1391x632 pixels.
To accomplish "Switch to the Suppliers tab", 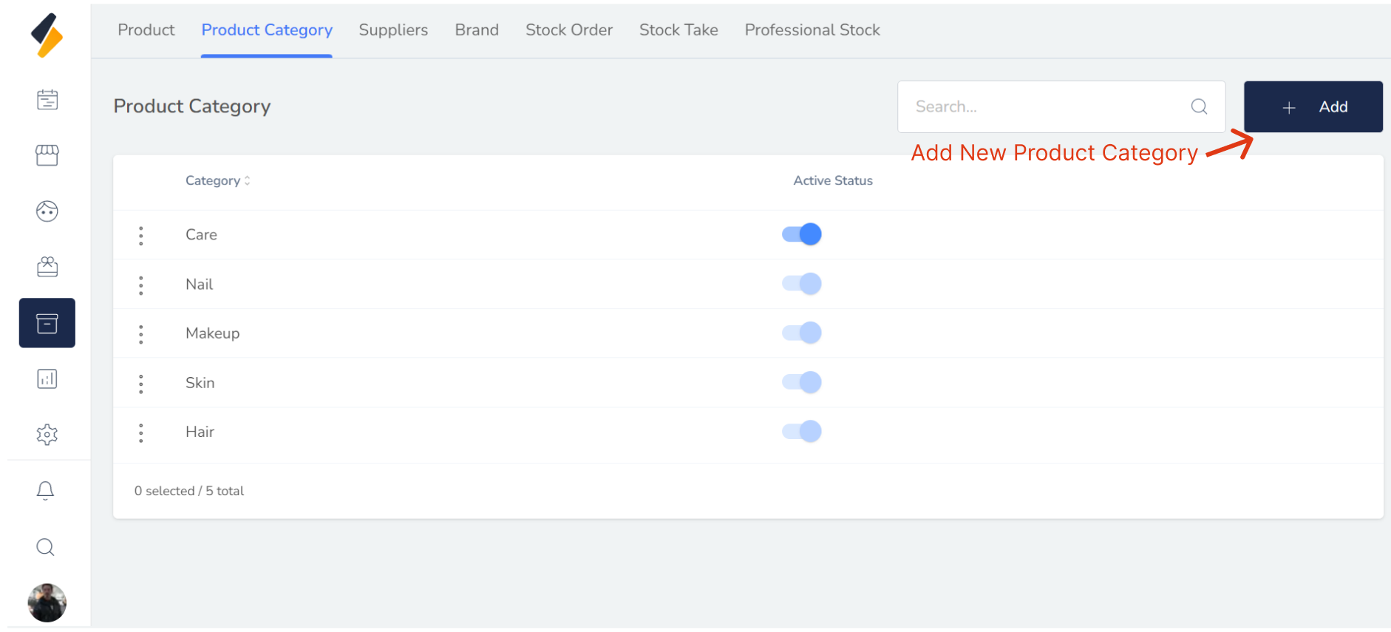I will (393, 30).
